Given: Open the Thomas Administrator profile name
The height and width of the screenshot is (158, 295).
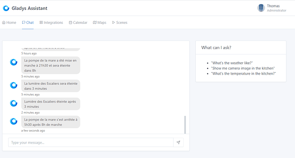Looking at the screenshot, I should click(273, 6).
